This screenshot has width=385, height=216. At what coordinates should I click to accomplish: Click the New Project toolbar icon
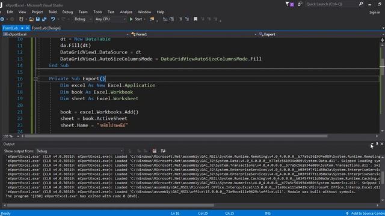(21, 19)
